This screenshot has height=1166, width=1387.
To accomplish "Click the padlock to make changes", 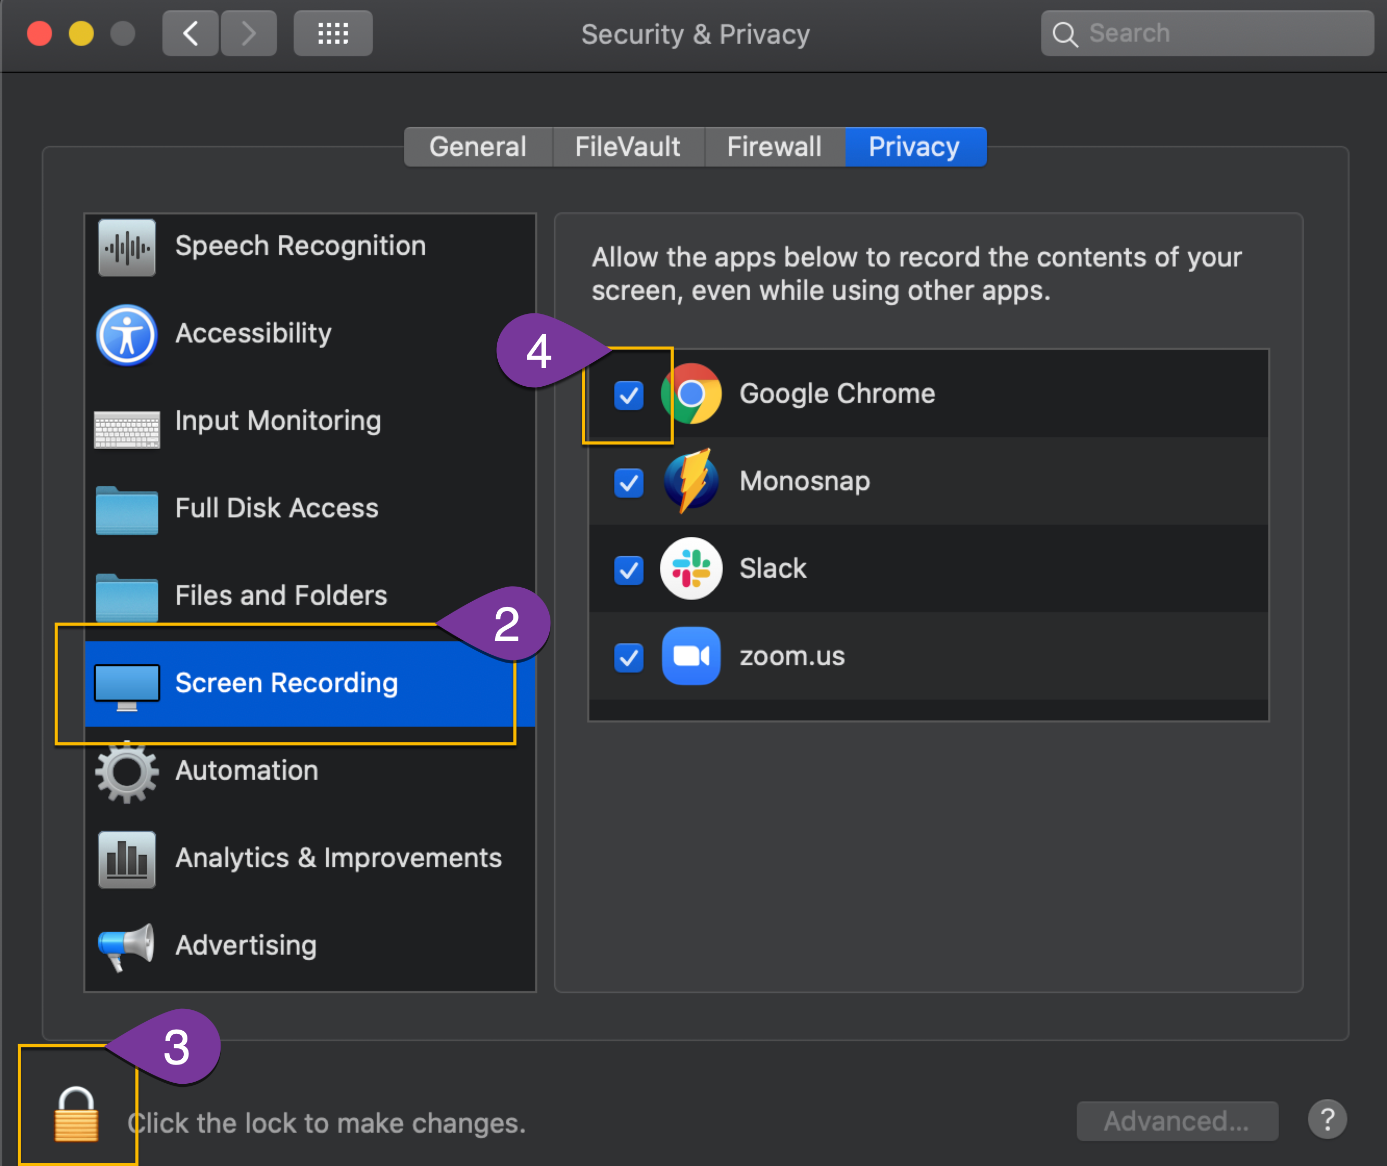I will pos(76,1114).
